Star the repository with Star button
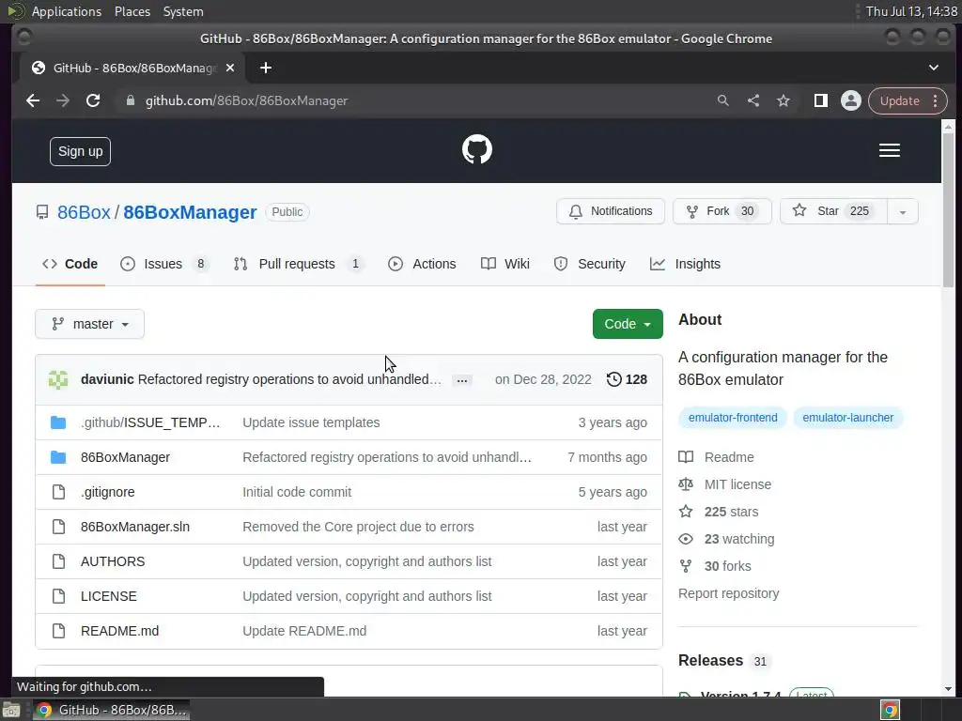This screenshot has height=721, width=962. (834, 211)
